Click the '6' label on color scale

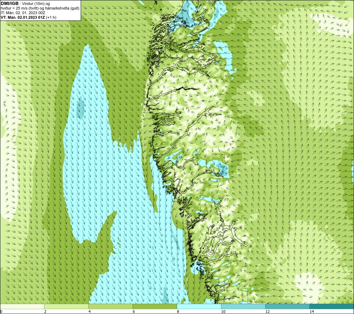pyautogui.click(x=134, y=312)
